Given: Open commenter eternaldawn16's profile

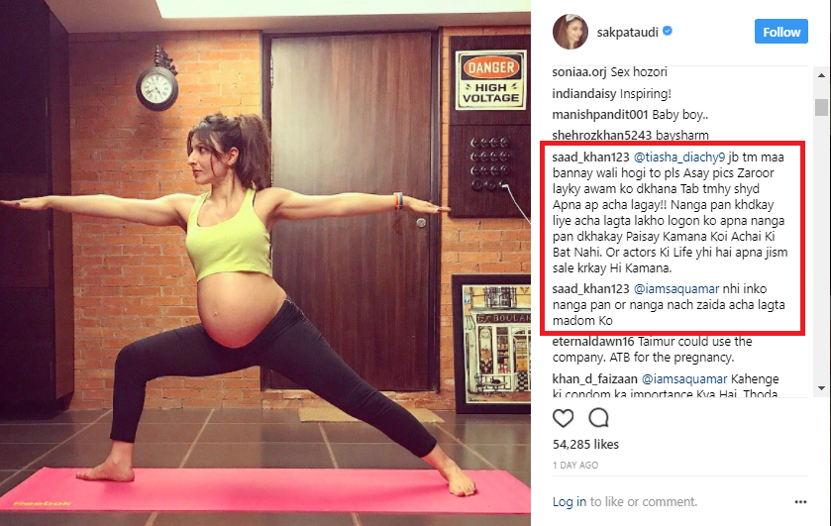Looking at the screenshot, I should click(593, 342).
